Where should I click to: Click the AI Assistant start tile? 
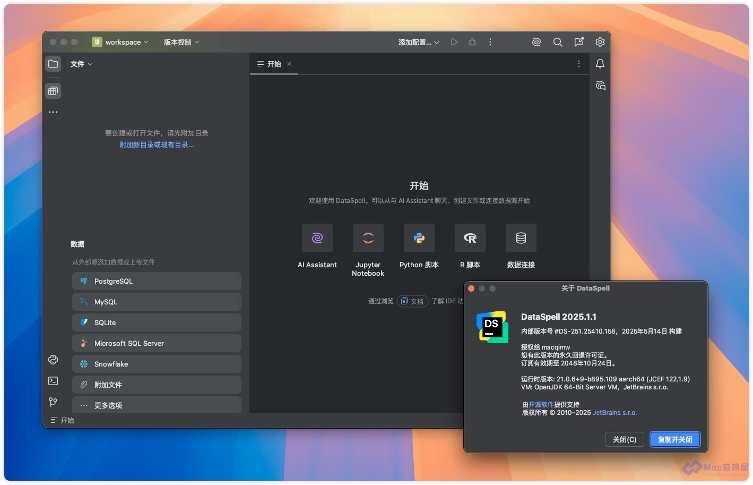point(317,238)
